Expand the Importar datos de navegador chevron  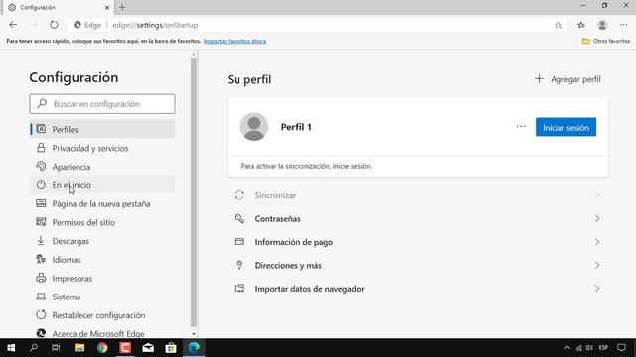(597, 289)
